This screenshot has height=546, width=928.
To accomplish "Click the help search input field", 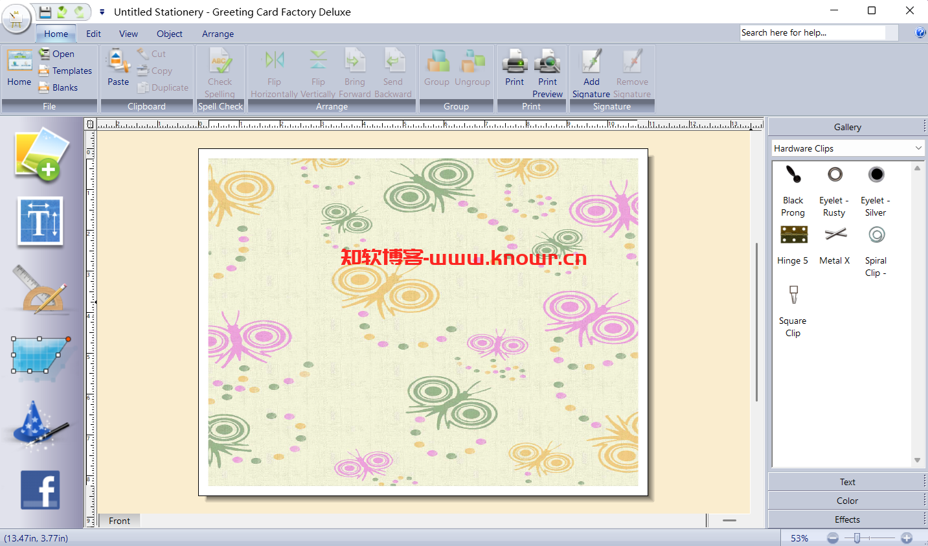I will pyautogui.click(x=813, y=32).
